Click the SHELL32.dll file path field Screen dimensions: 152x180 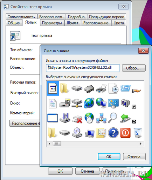83,68
